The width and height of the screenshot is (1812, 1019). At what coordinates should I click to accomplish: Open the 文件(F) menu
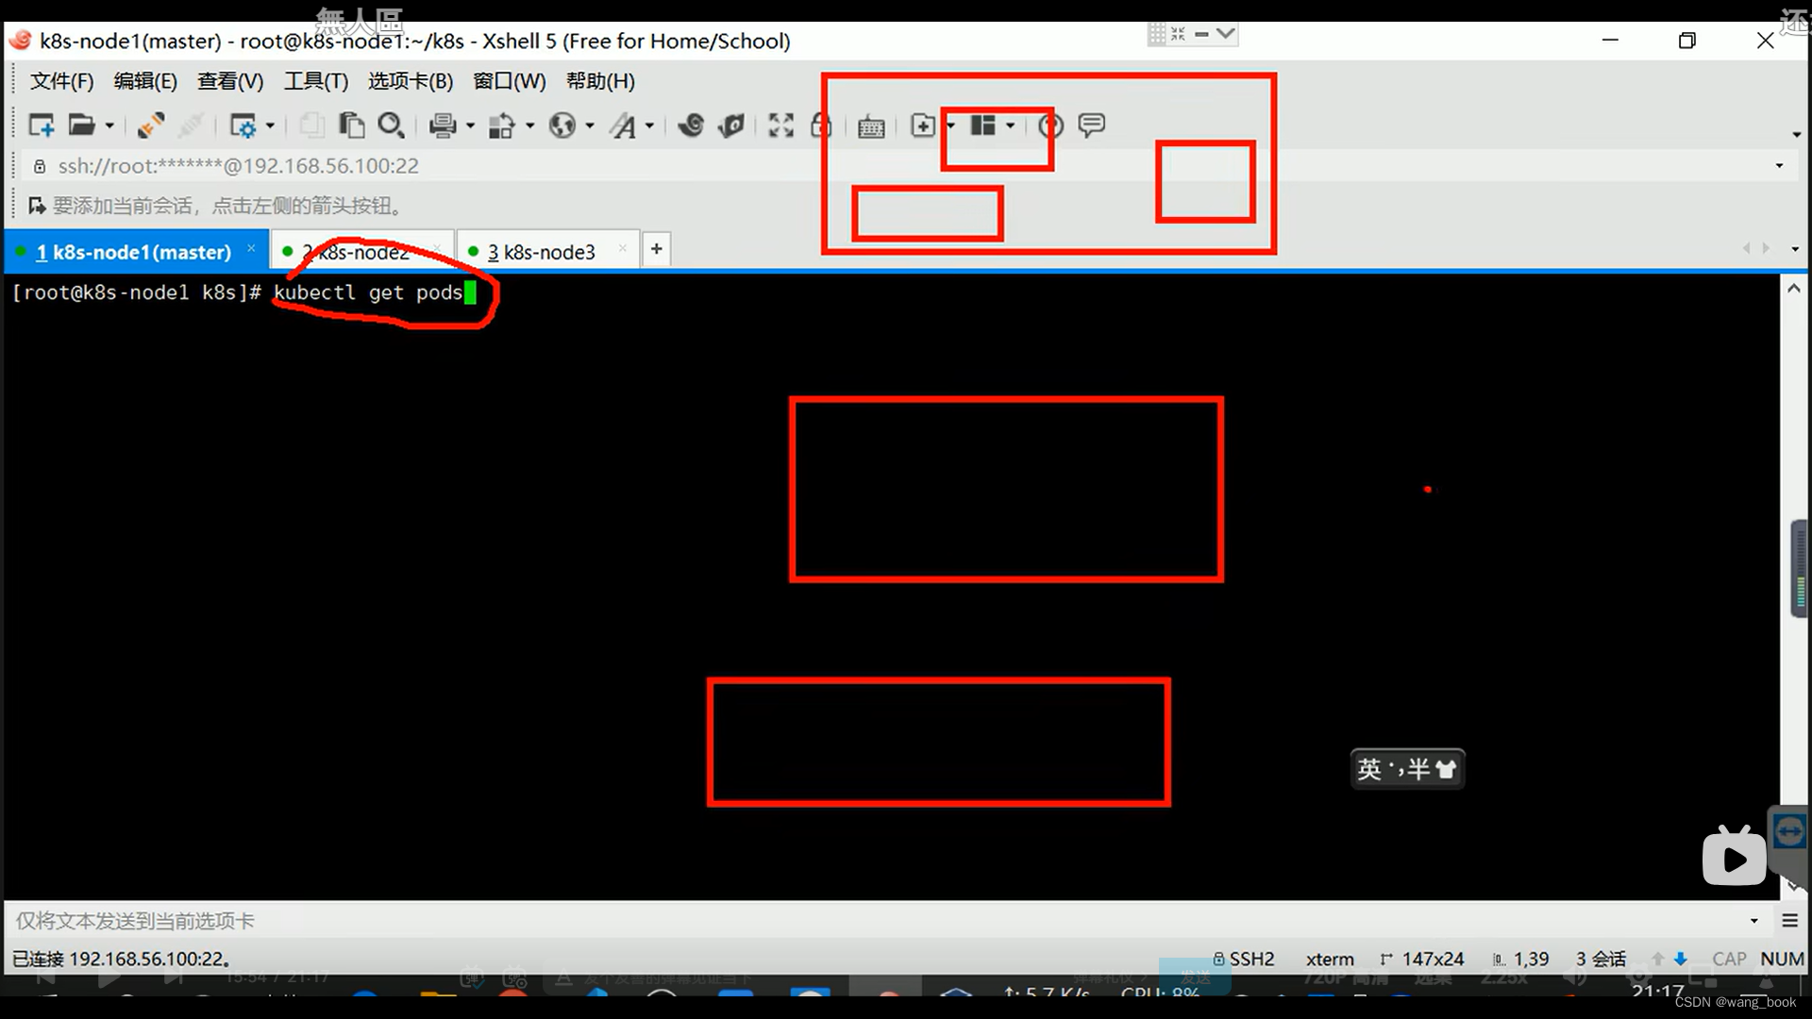click(x=62, y=81)
